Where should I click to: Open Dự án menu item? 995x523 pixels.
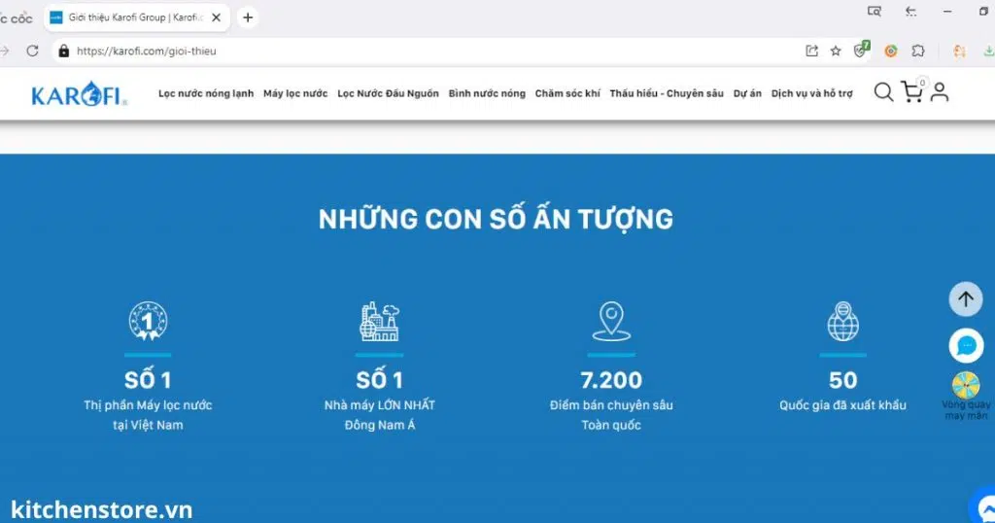pos(747,93)
